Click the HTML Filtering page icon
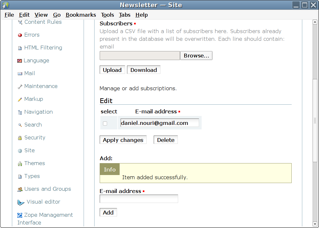 coord(20,48)
